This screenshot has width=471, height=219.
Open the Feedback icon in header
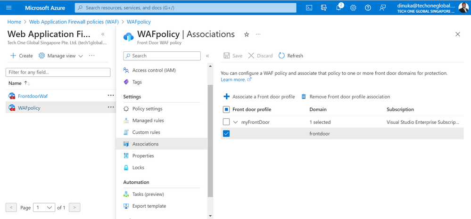point(383,8)
